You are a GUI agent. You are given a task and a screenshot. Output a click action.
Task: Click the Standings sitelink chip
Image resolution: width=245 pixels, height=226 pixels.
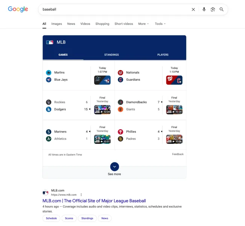pos(87,218)
